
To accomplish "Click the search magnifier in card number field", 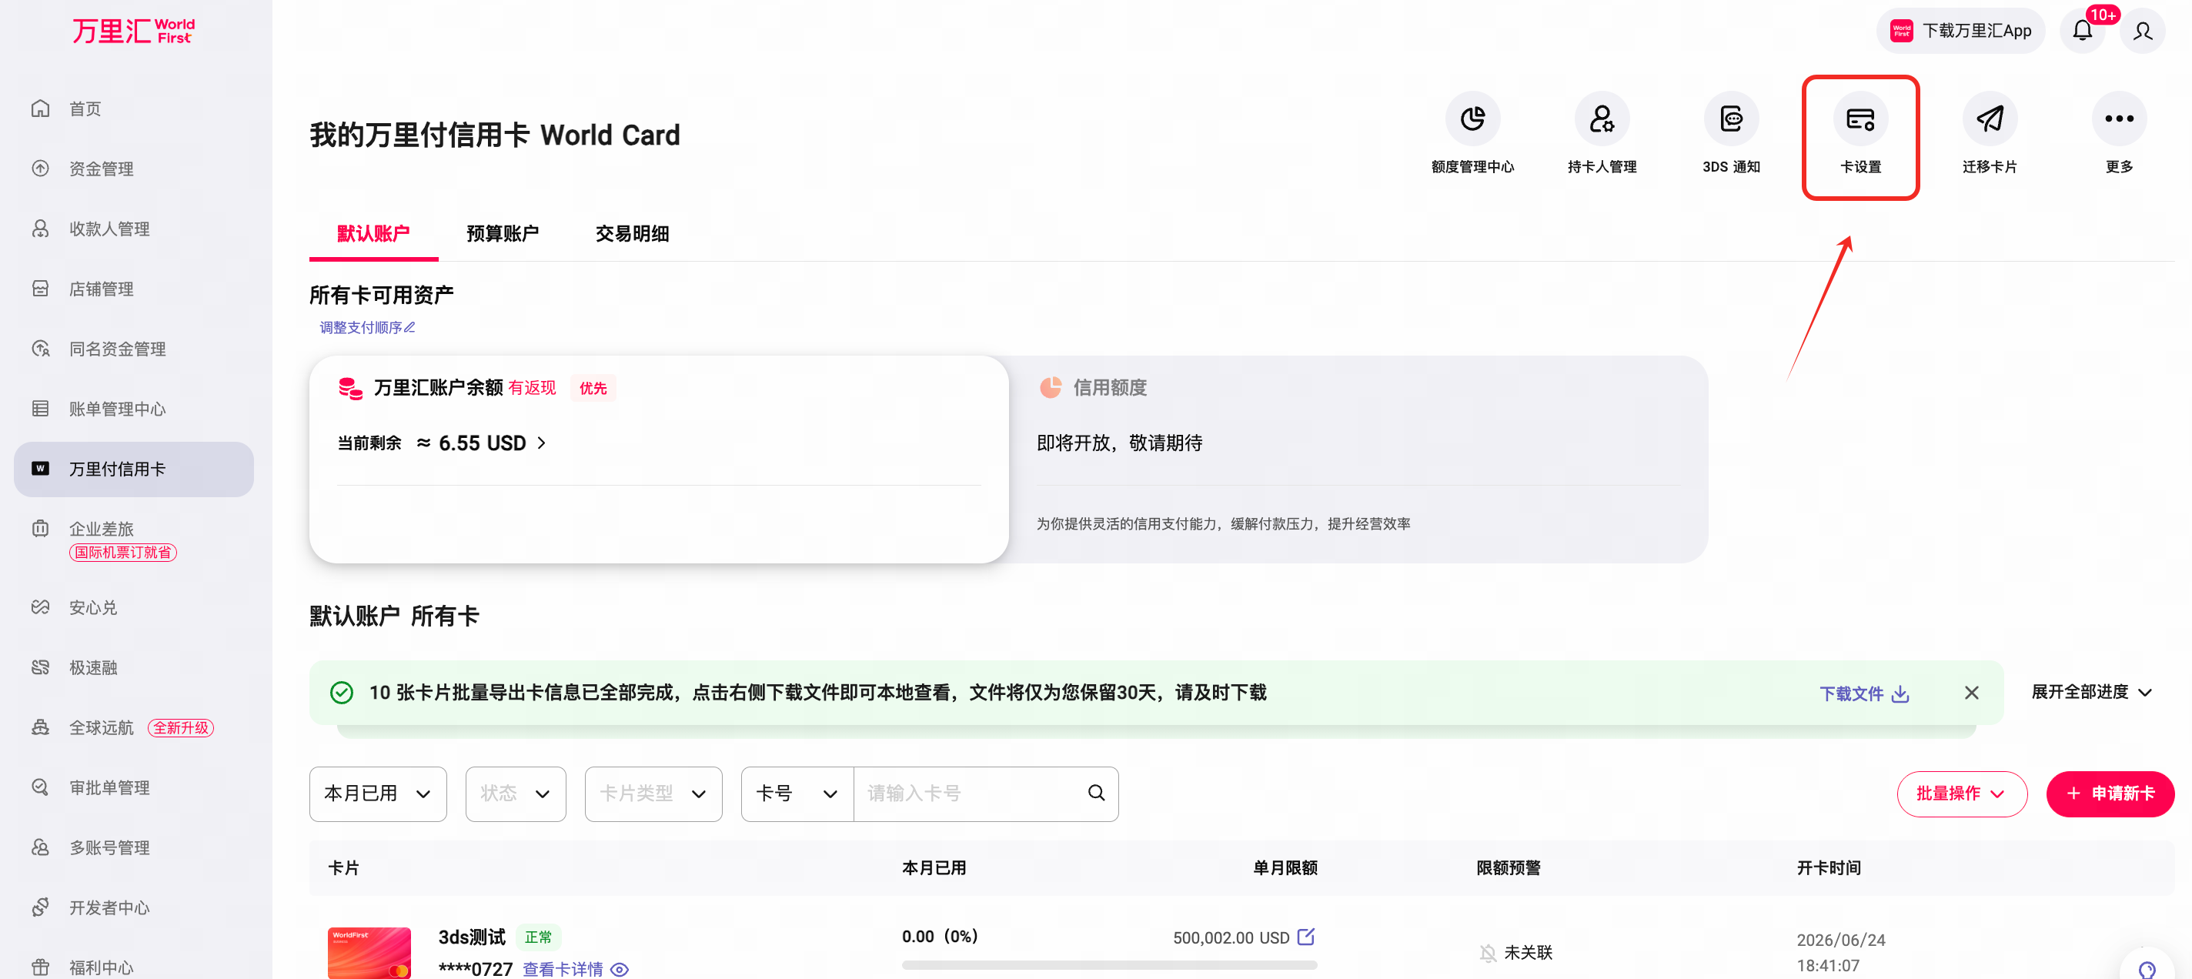I will (1096, 793).
